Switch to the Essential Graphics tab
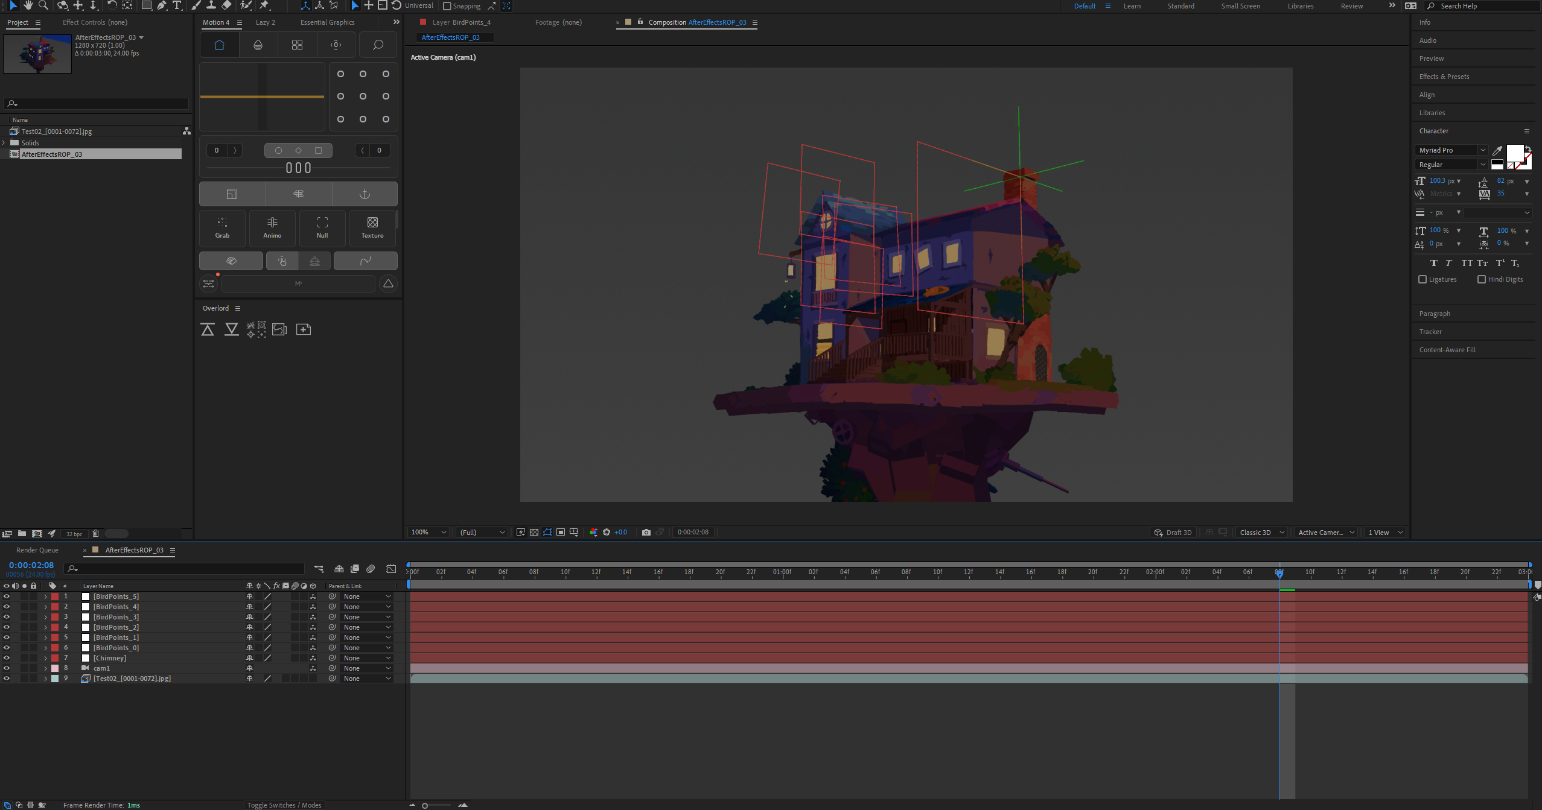Image resolution: width=1542 pixels, height=810 pixels. click(x=328, y=22)
